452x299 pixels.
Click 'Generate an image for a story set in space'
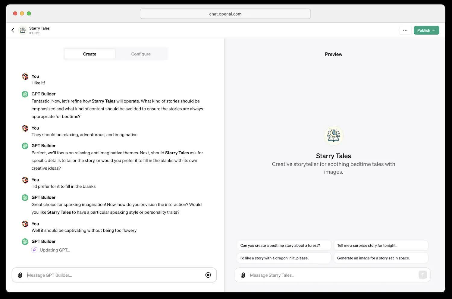click(381, 258)
